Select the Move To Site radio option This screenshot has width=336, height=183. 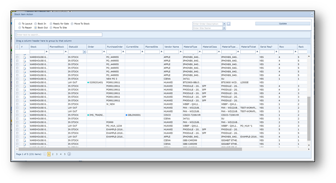click(51, 28)
